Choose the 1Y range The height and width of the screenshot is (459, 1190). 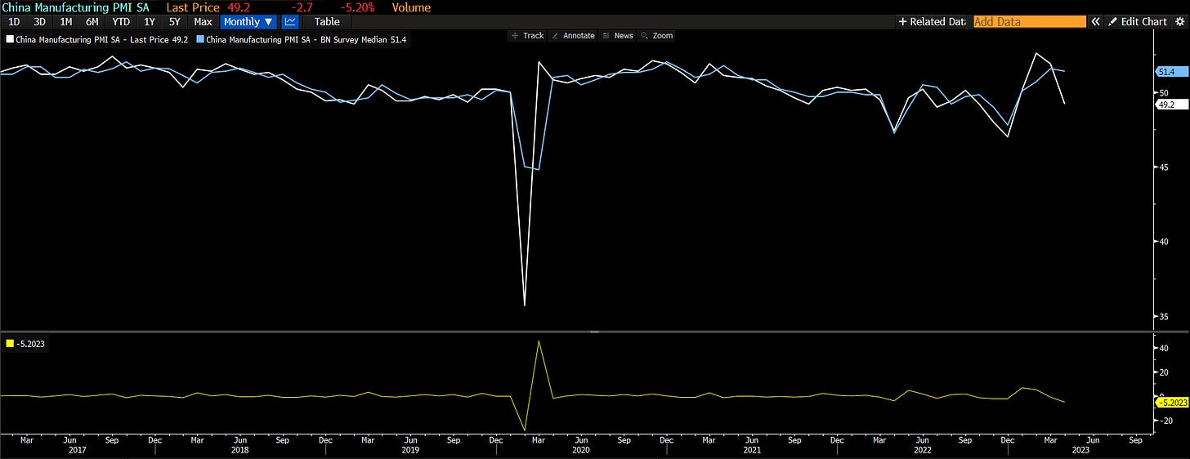[149, 22]
